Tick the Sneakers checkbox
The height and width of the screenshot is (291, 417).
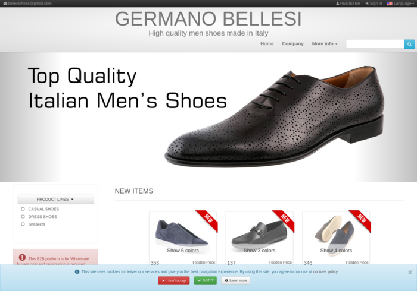tap(23, 224)
